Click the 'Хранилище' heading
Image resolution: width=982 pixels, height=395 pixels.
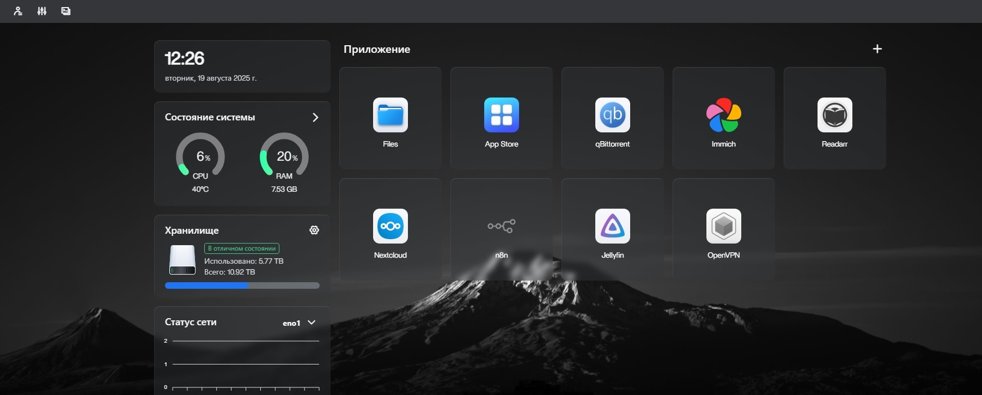click(192, 230)
